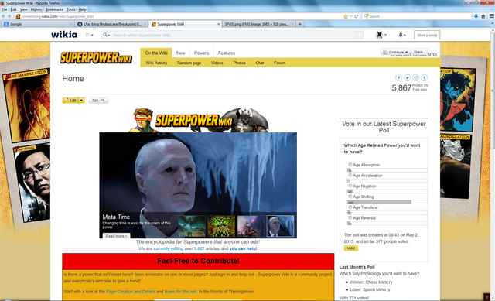Click the Firefox forward arrow button
Screen dimensions: 495x301
[9, 16]
